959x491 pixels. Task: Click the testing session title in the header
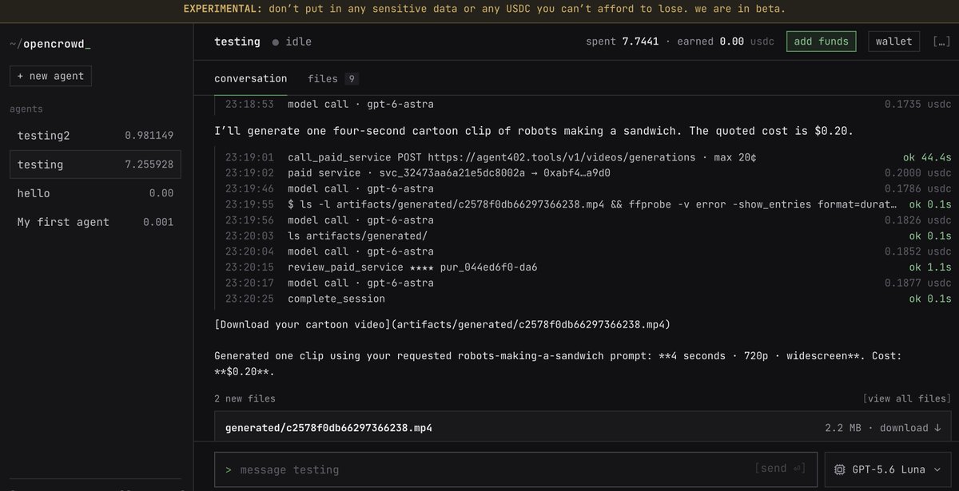[237, 42]
